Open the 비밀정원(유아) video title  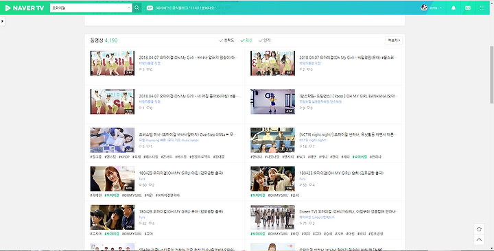pyautogui.click(x=348, y=58)
